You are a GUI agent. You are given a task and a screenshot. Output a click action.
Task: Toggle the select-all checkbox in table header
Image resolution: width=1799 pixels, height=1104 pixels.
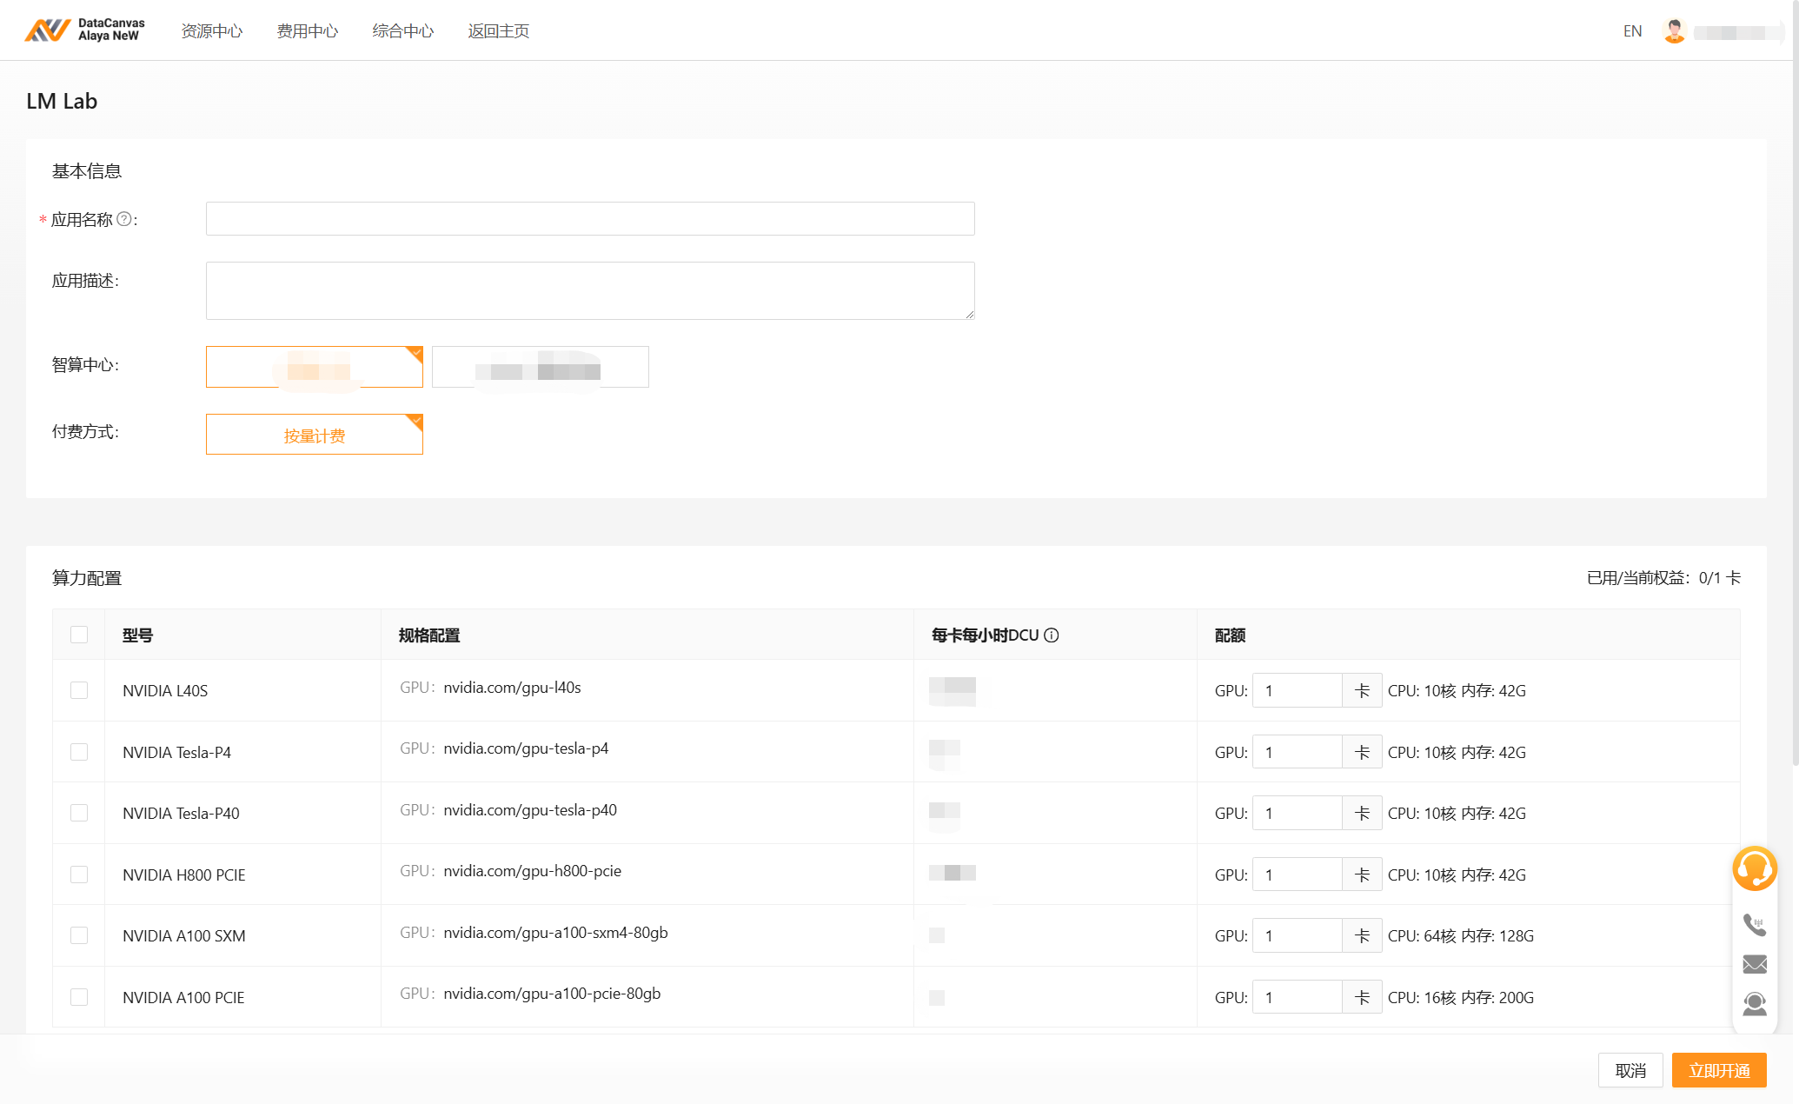(x=79, y=635)
